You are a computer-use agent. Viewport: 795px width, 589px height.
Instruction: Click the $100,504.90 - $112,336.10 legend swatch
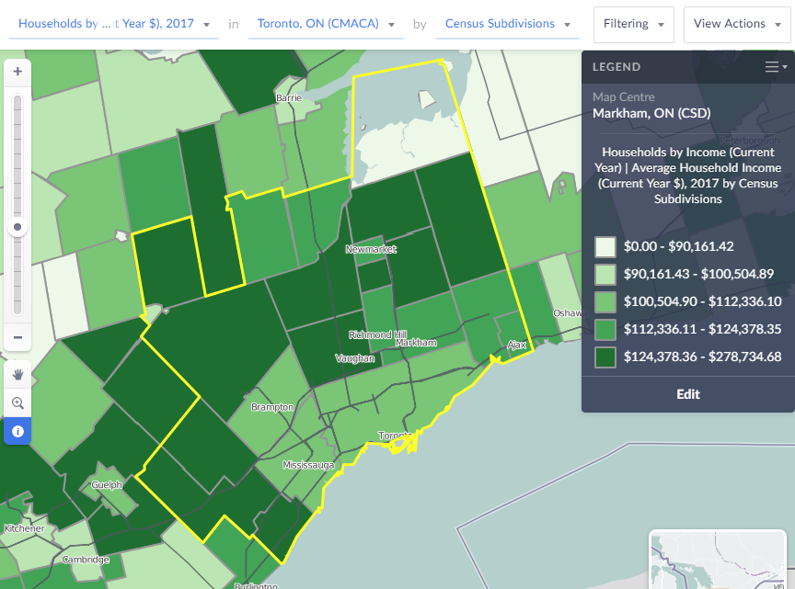pos(605,301)
